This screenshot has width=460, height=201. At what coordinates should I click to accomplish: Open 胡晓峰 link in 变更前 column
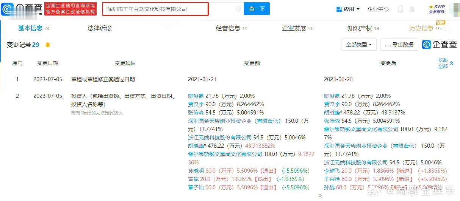pyautogui.click(x=195, y=146)
